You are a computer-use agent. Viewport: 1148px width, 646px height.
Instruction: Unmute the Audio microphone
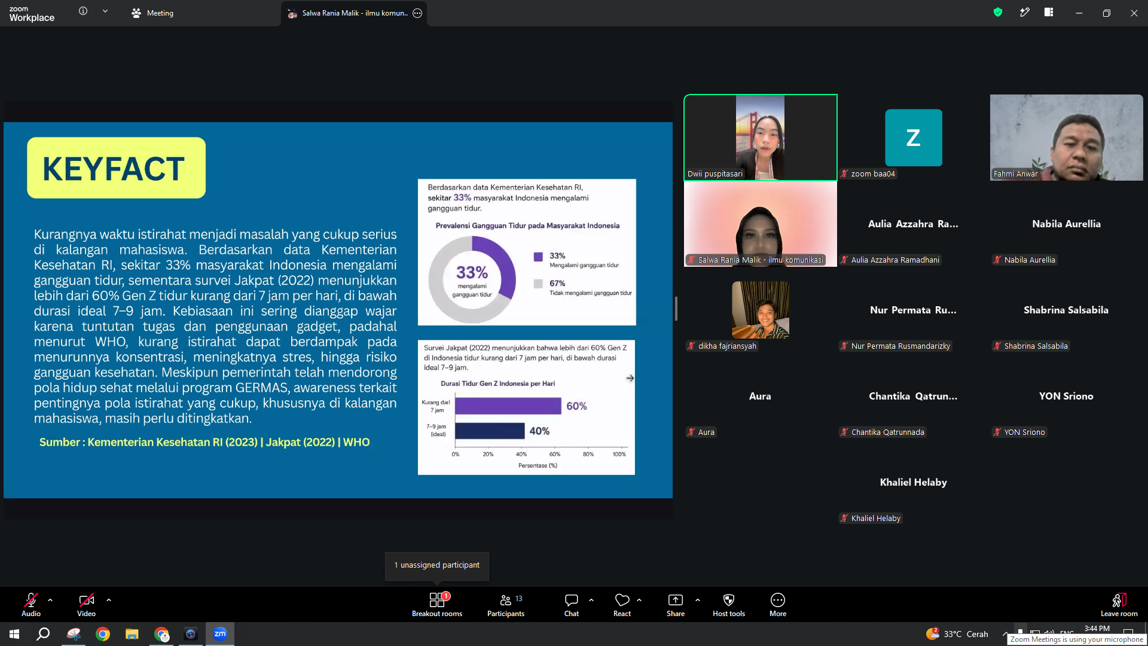(x=31, y=604)
